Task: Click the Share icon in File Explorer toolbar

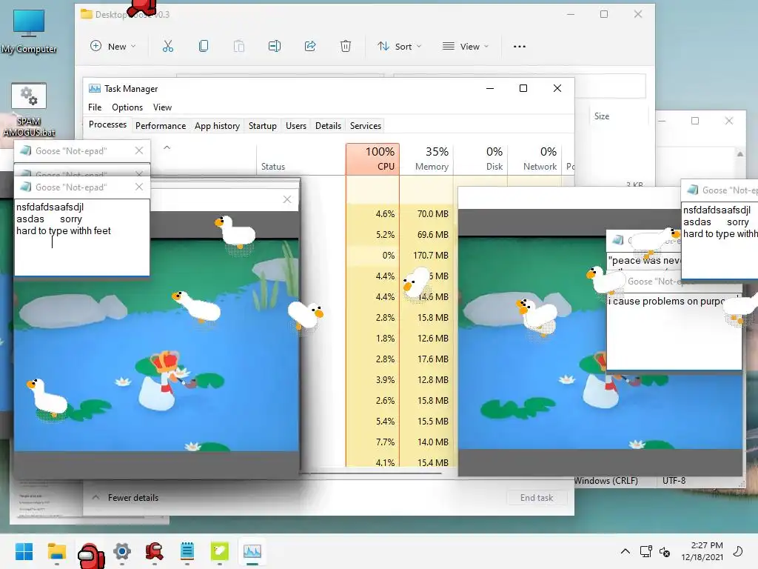Action: click(310, 47)
